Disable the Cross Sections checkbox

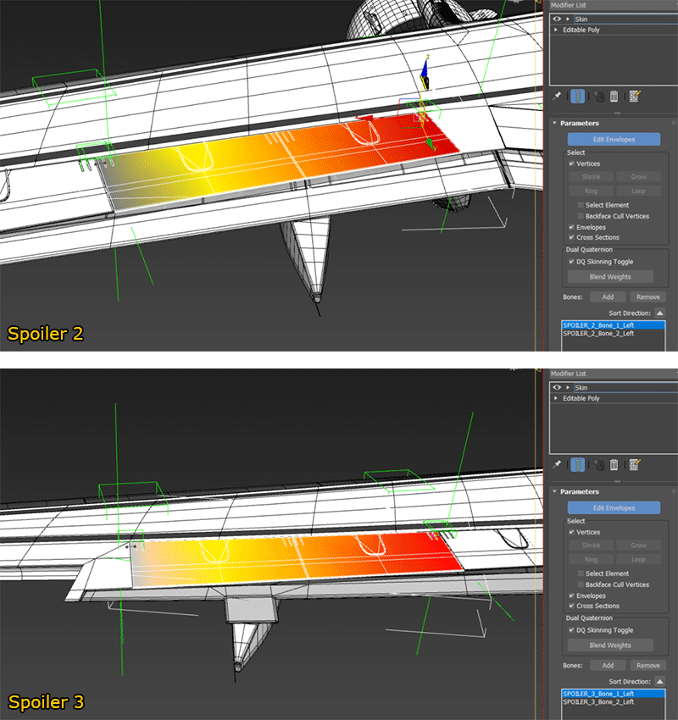[x=571, y=237]
